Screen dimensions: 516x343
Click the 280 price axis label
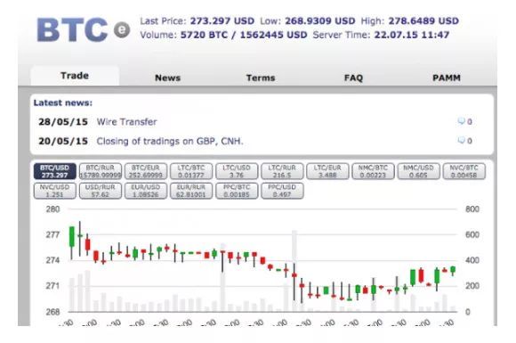52,209
